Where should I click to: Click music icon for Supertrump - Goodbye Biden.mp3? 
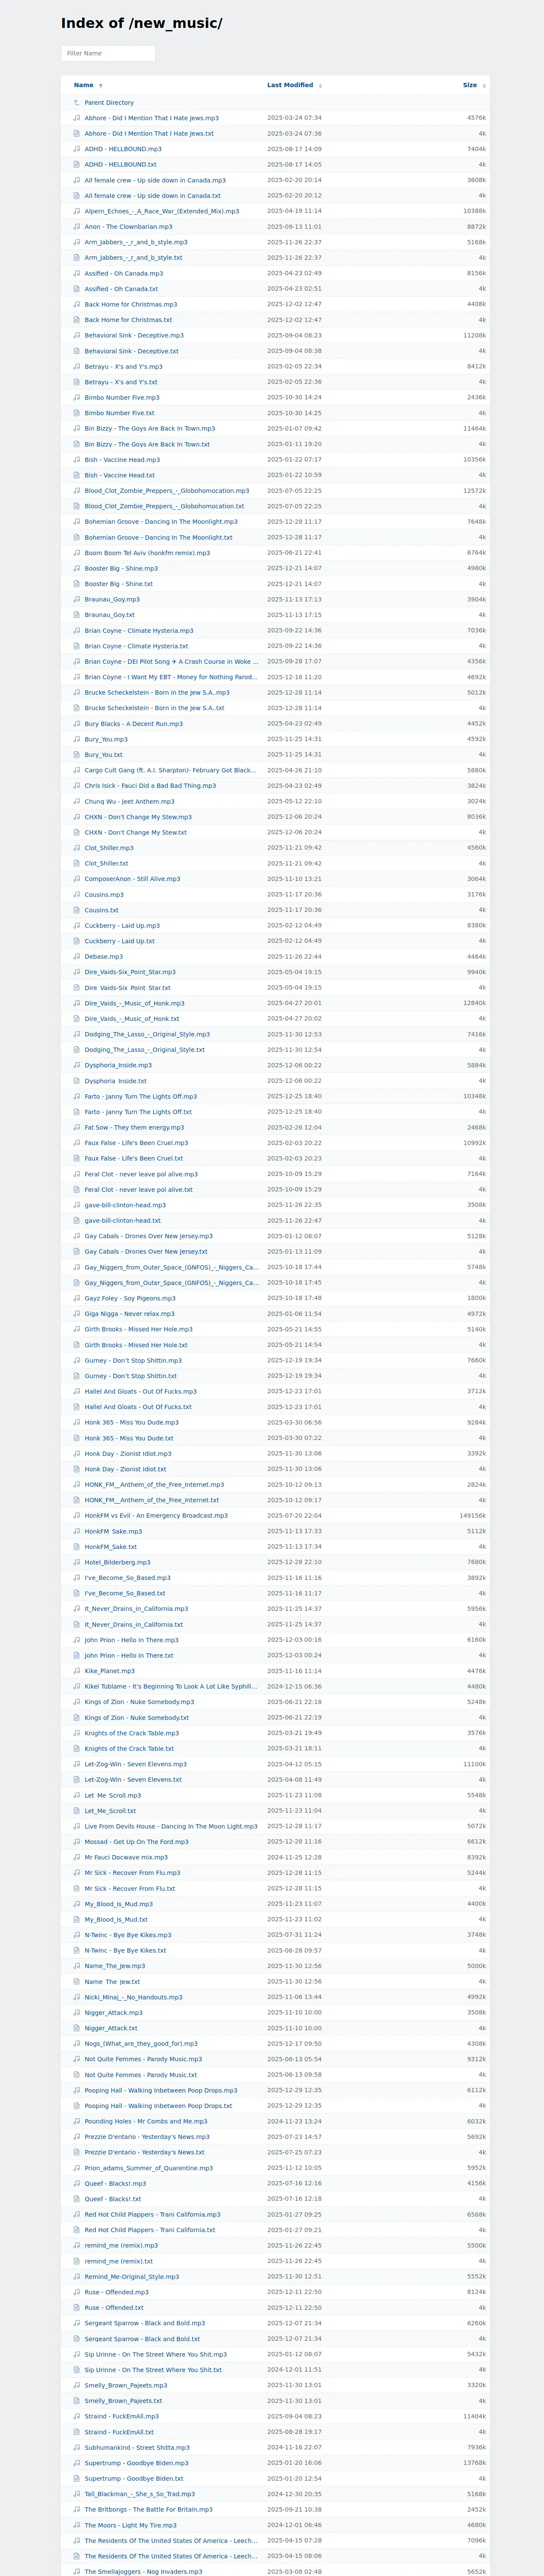coord(76,2463)
